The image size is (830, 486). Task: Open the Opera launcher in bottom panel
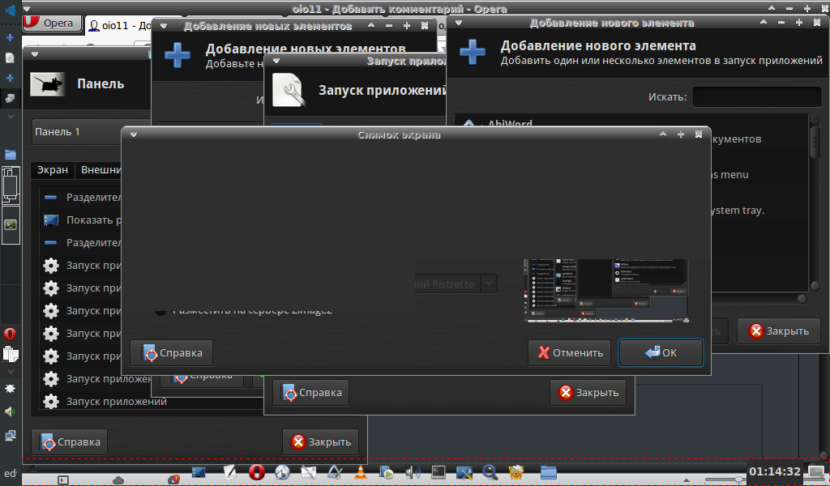[257, 471]
